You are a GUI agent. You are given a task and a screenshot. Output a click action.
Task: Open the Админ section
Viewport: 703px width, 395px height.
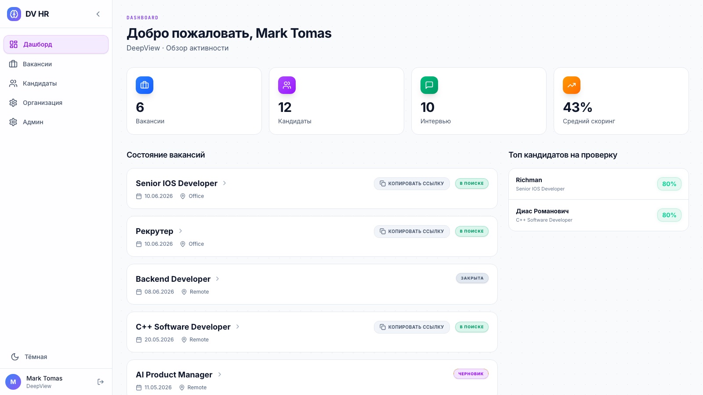point(56,122)
